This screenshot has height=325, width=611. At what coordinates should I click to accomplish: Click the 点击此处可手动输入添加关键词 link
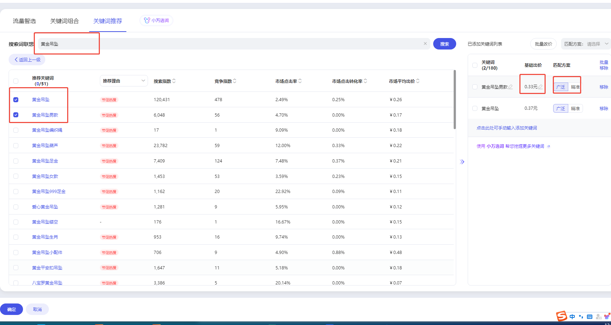coord(506,128)
